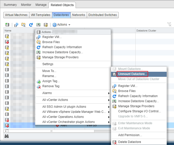This screenshot has width=174, height=145.
Task: Click the highlighted row's alert datastore icon
Action: pos(7,125)
